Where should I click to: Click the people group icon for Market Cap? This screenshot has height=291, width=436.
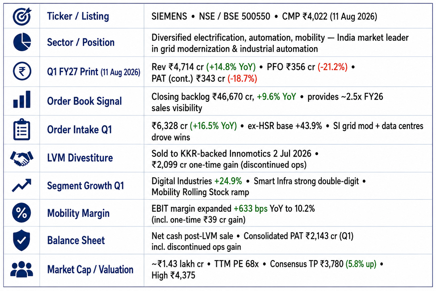(x=22, y=269)
